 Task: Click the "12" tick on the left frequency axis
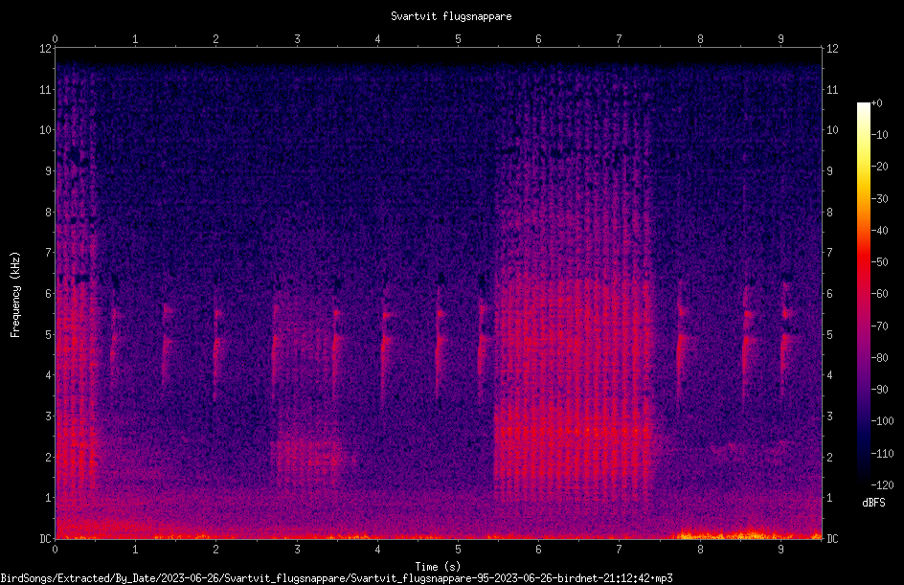45,49
